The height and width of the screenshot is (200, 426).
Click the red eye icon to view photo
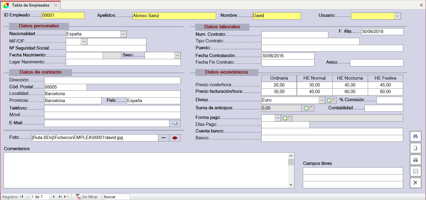click(x=175, y=138)
